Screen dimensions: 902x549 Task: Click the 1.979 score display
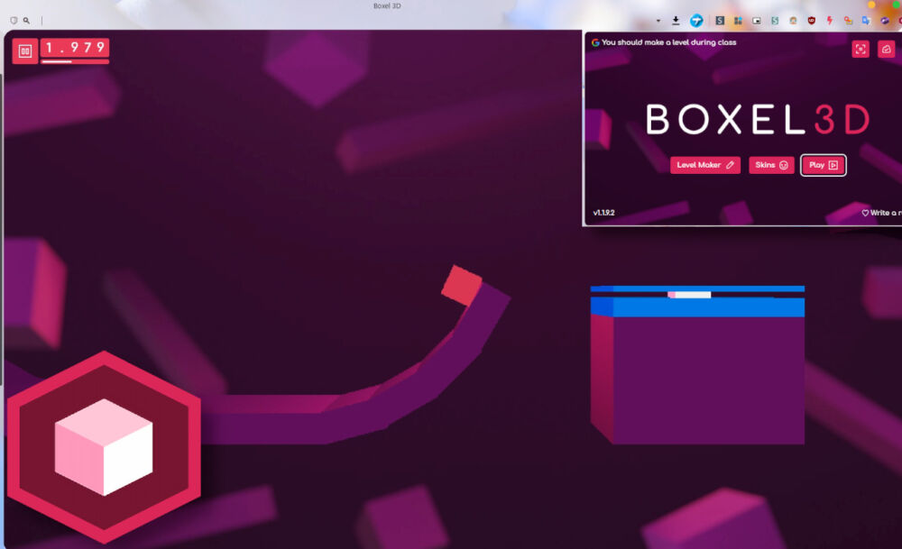pos(74,47)
